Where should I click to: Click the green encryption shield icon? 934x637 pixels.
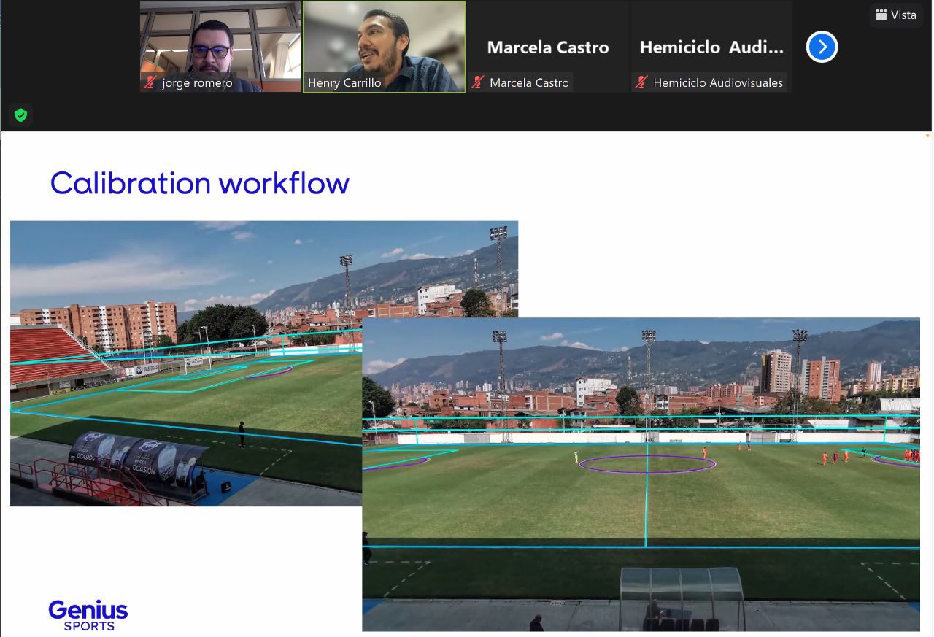[20, 115]
